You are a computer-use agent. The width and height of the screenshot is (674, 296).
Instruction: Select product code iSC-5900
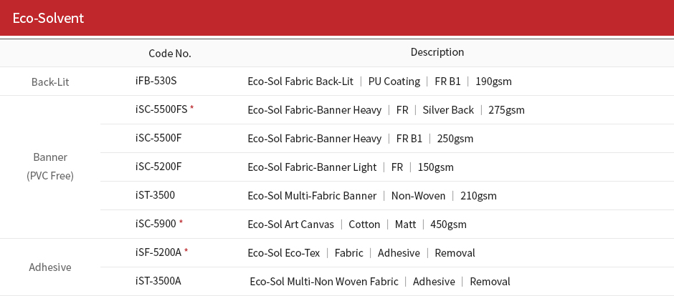pos(156,223)
